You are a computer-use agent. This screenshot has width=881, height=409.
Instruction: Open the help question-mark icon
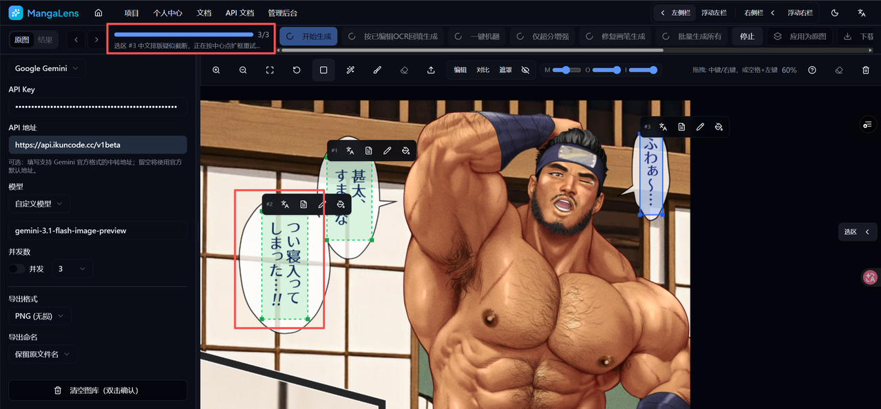(x=812, y=70)
